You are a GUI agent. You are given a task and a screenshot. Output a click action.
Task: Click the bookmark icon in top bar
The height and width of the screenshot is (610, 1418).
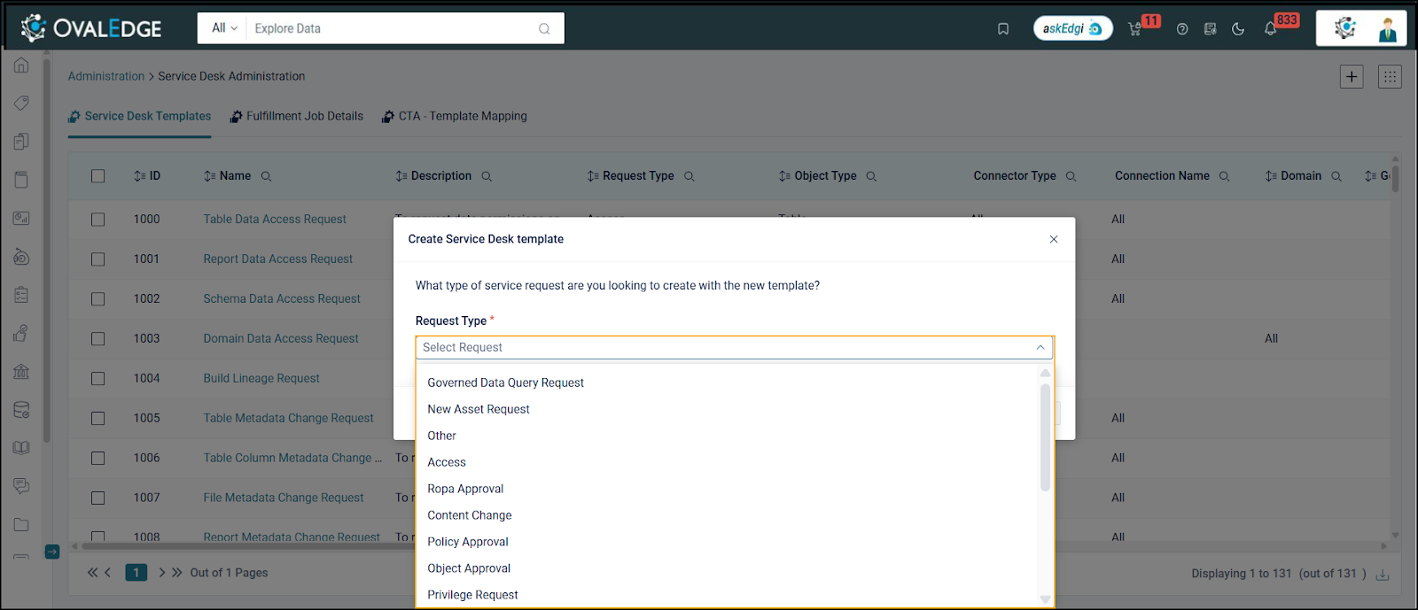pos(1003,29)
